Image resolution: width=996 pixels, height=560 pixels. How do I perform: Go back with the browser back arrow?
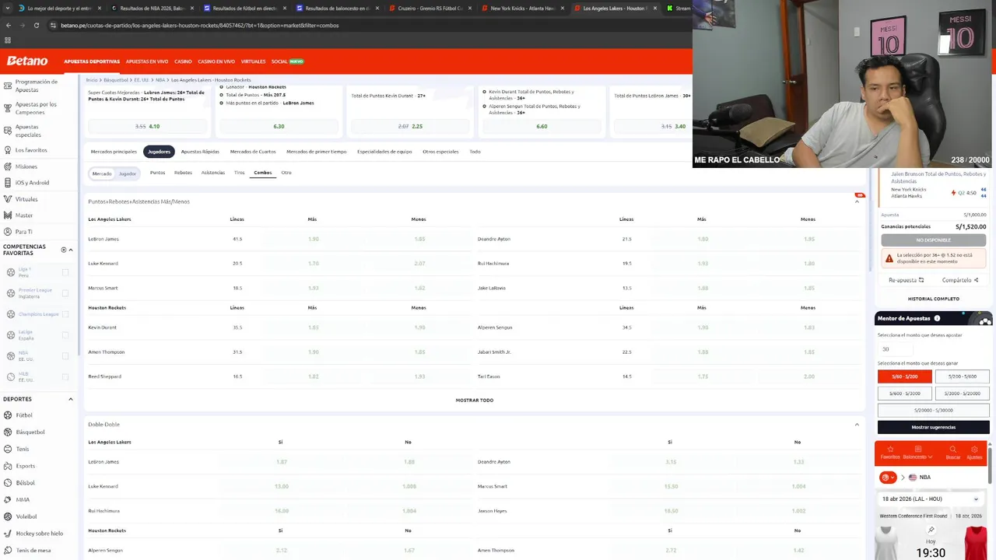click(x=8, y=25)
